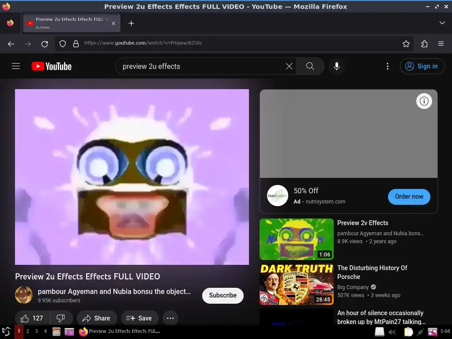Viewport: 452px width, 339px height.
Task: Open Firefox extensions panel
Action: click(x=424, y=44)
